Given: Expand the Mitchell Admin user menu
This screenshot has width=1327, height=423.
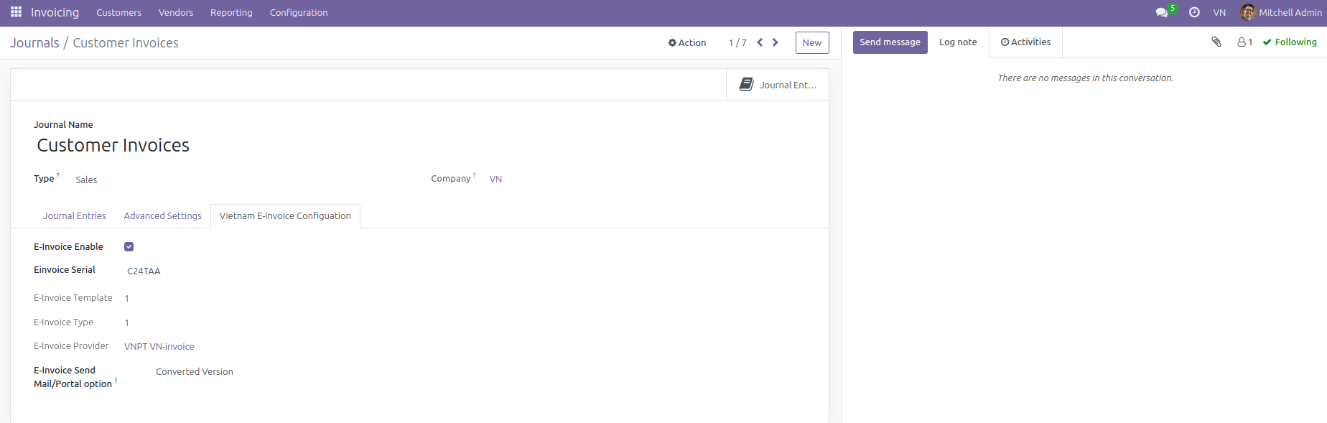Looking at the screenshot, I should 1281,13.
